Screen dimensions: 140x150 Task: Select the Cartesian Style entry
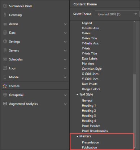(92, 69)
